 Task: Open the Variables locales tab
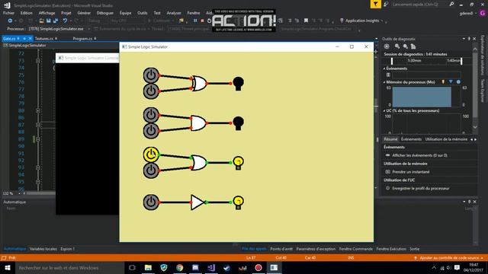pos(43,249)
